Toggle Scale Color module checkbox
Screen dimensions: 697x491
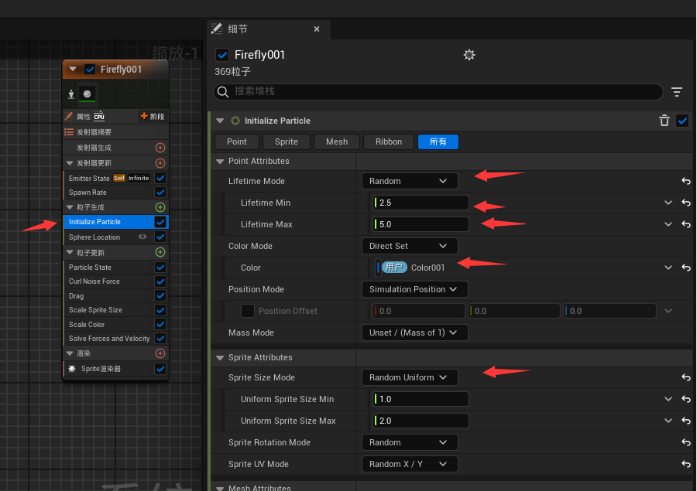pos(160,324)
